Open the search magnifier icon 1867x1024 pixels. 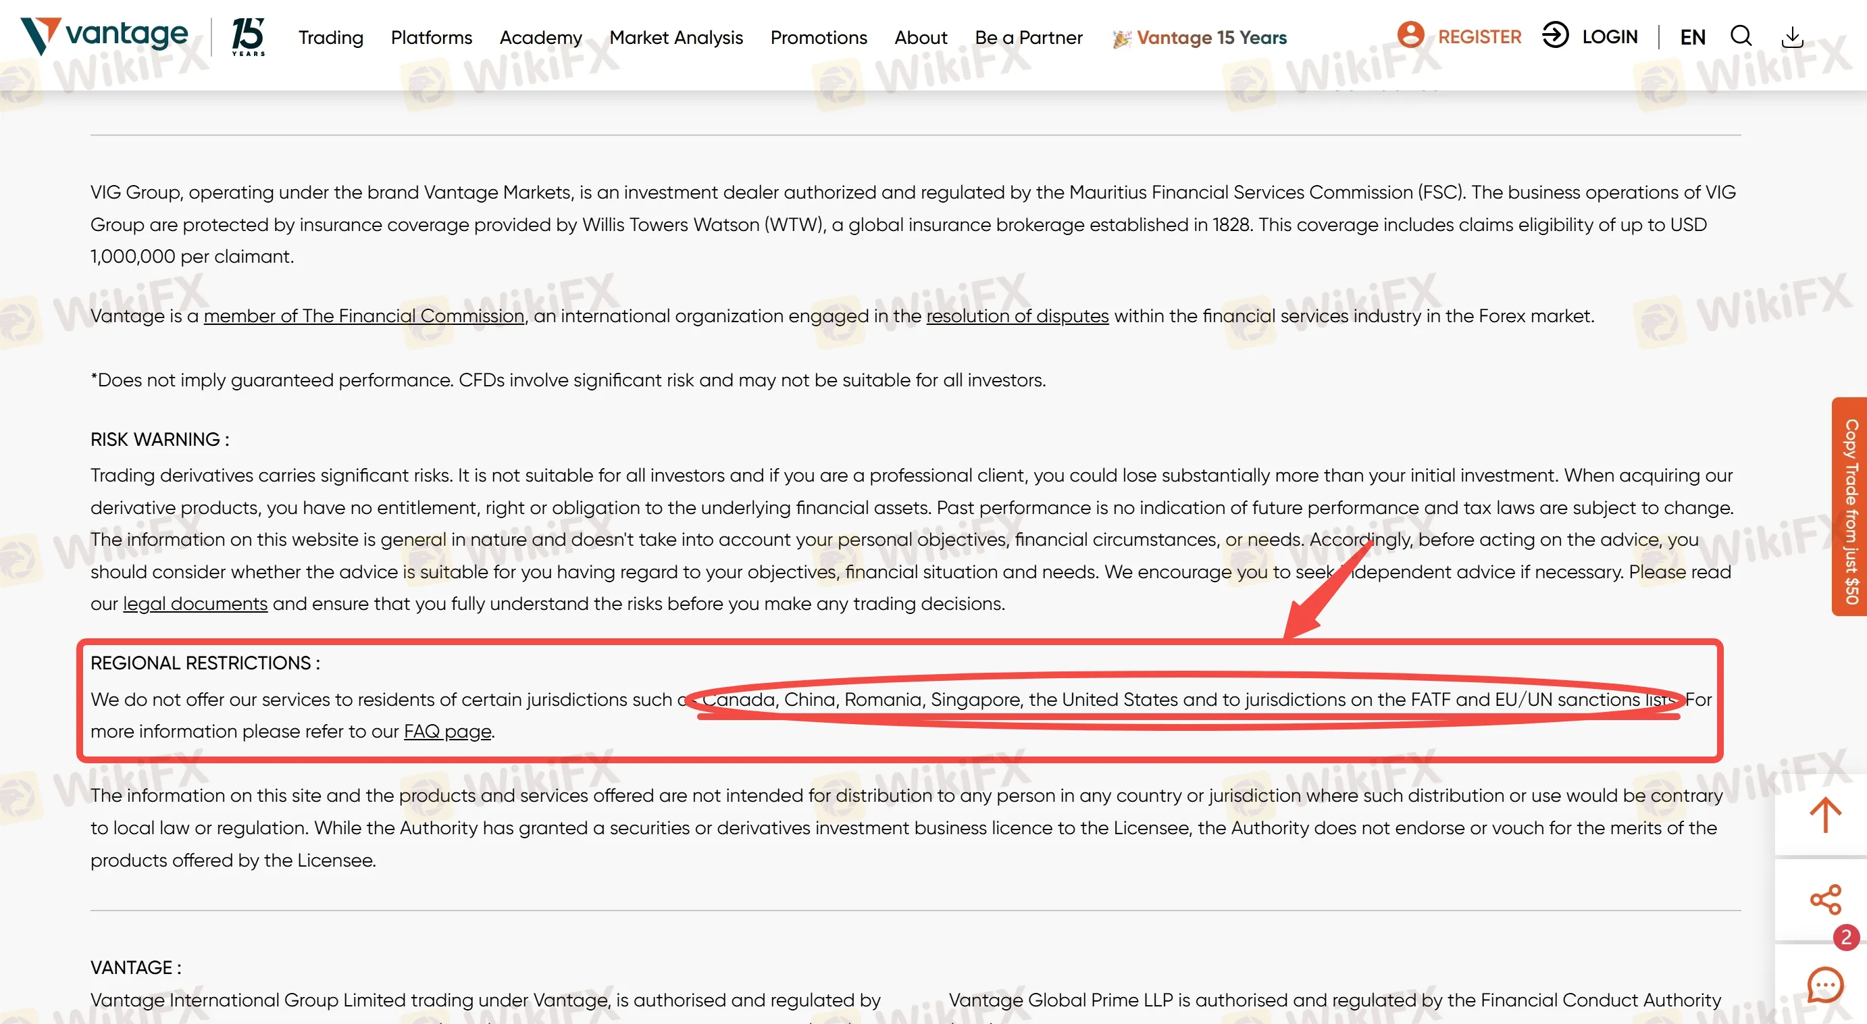click(1741, 36)
